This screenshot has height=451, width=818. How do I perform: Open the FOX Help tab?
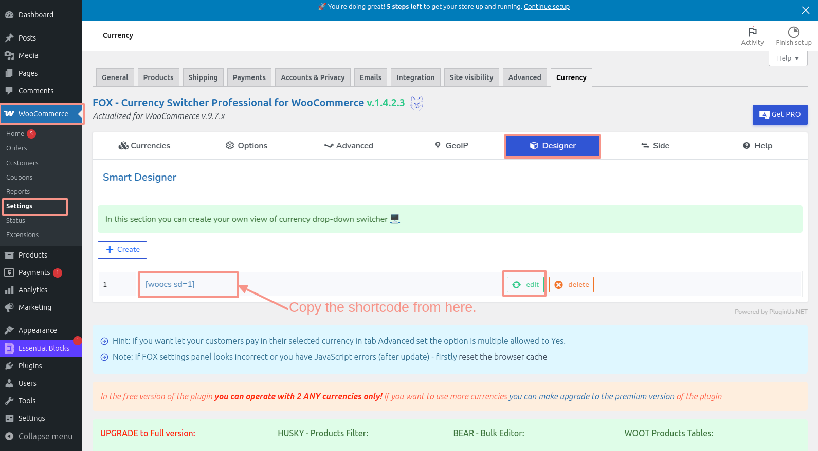(757, 146)
